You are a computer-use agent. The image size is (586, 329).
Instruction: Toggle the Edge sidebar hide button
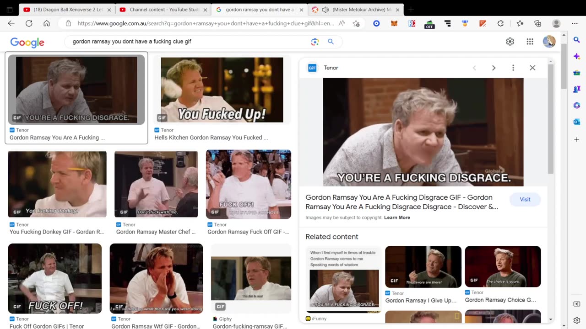[x=576, y=304]
